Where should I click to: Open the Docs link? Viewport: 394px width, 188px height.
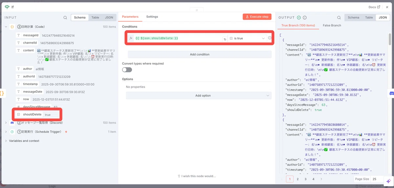[375, 7]
